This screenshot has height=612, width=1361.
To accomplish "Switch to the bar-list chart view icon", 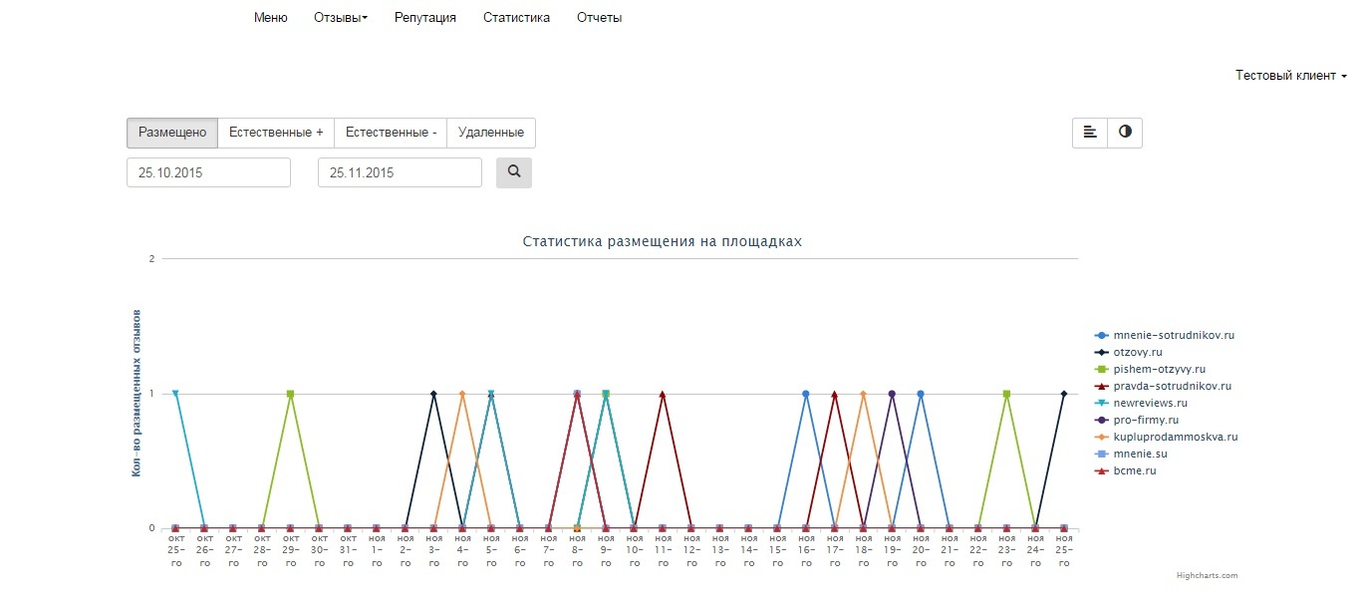I will click(1090, 133).
